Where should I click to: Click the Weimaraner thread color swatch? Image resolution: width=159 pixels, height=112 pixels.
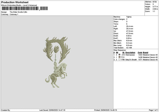pos(120,55)
